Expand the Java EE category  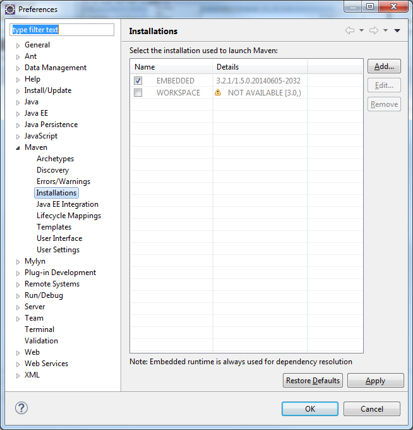point(18,114)
